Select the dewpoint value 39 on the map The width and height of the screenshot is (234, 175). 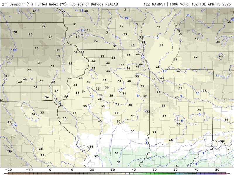[x=118, y=162]
